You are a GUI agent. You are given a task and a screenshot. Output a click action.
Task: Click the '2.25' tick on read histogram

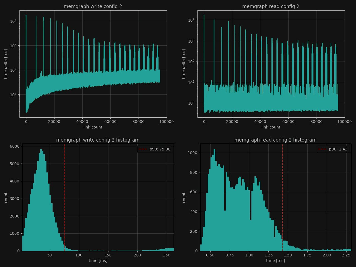point(346,255)
